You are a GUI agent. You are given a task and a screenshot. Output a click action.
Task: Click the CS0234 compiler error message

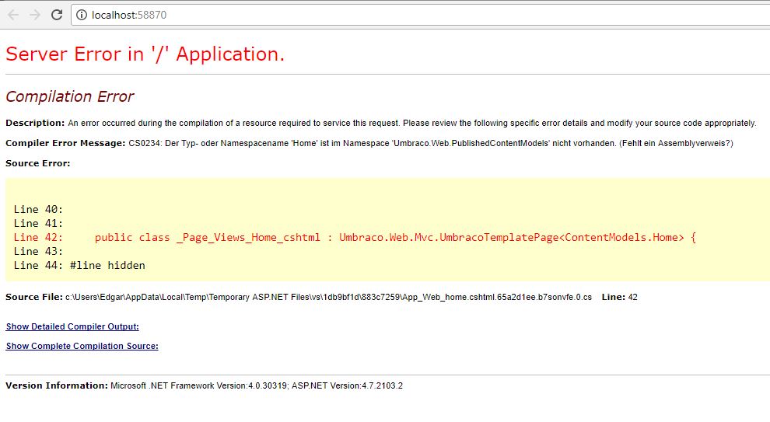(x=430, y=143)
